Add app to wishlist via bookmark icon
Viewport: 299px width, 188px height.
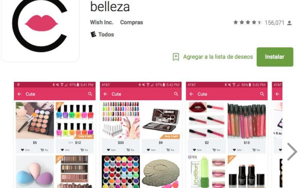176,57
